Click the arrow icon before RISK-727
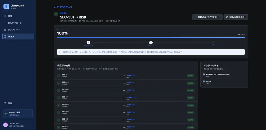The image size is (266, 130). 124,127
